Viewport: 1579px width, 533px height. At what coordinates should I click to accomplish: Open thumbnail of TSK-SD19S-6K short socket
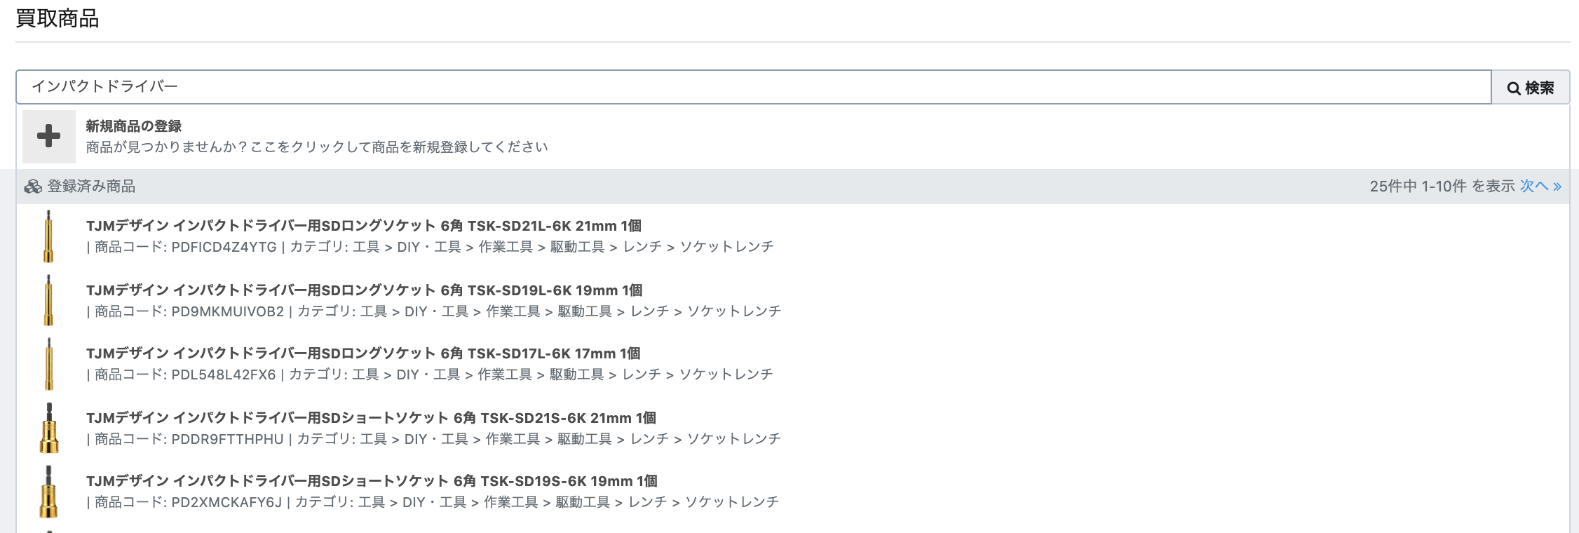[x=48, y=492]
